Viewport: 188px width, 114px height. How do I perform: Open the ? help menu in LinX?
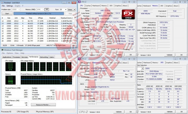[x=22, y=6]
